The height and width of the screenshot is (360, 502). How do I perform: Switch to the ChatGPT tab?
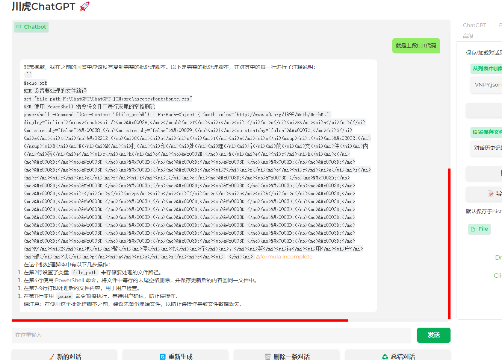click(474, 25)
